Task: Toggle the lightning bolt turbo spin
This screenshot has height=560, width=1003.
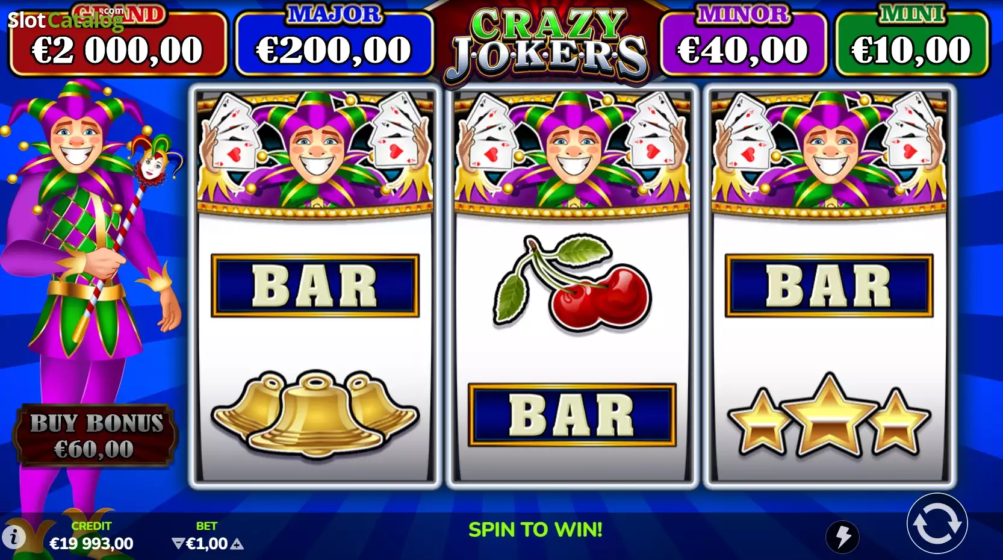Action: [x=842, y=537]
